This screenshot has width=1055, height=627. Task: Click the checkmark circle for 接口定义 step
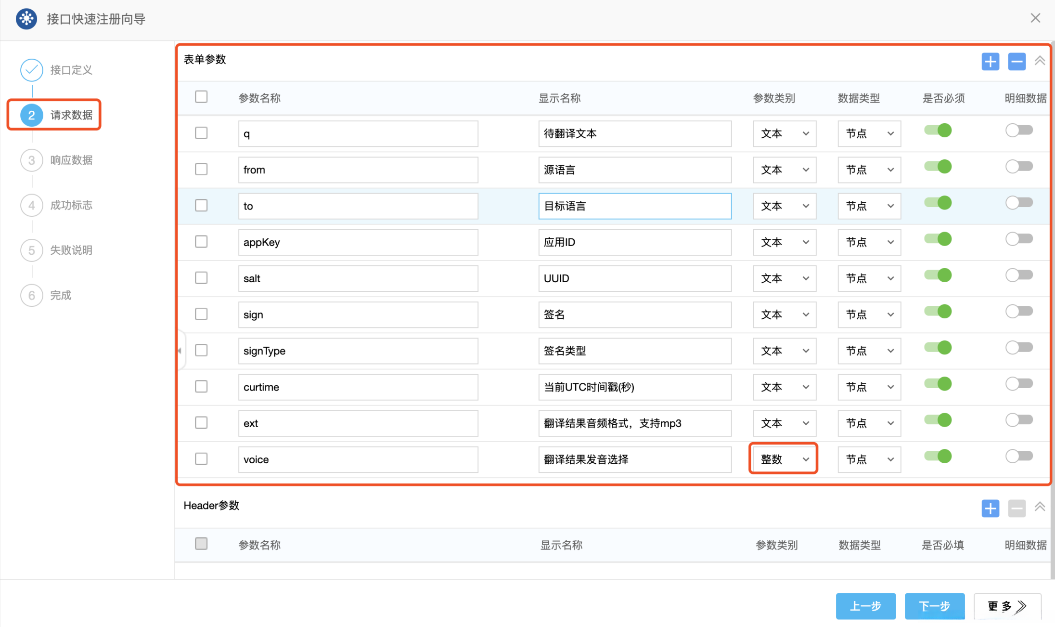click(32, 70)
